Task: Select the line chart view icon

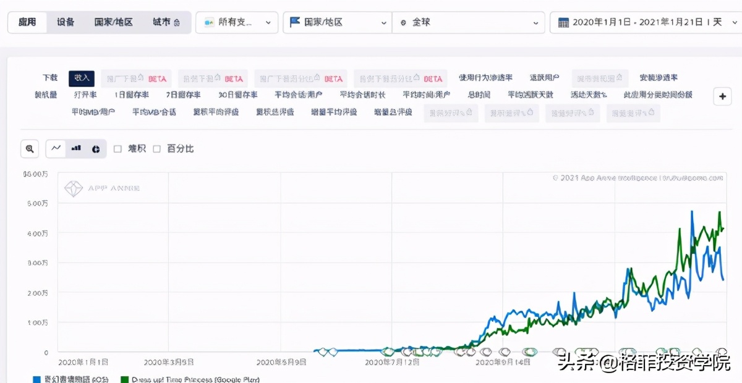Action: 57,148
